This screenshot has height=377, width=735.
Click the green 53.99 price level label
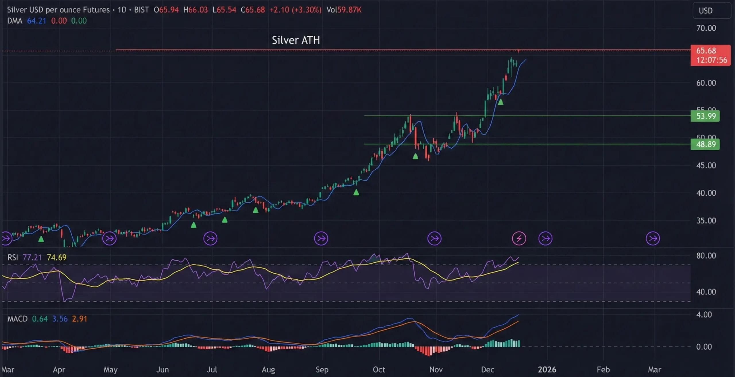coord(705,116)
